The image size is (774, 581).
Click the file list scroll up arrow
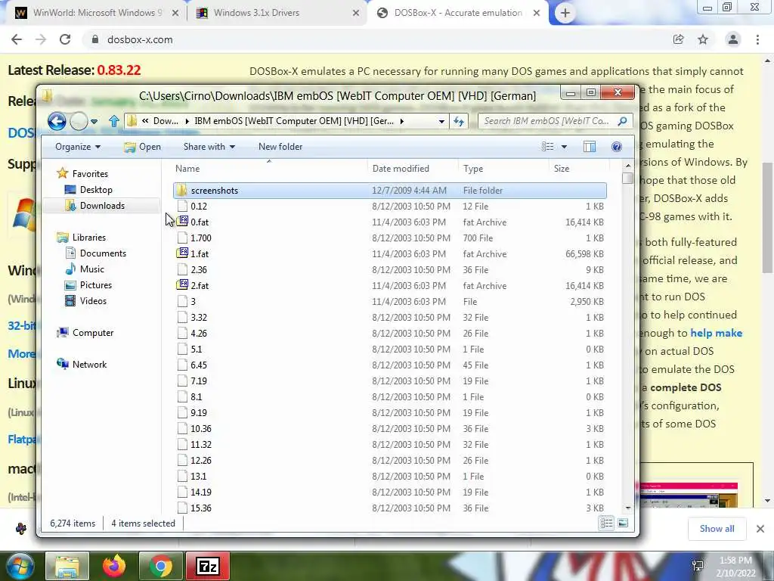point(628,166)
